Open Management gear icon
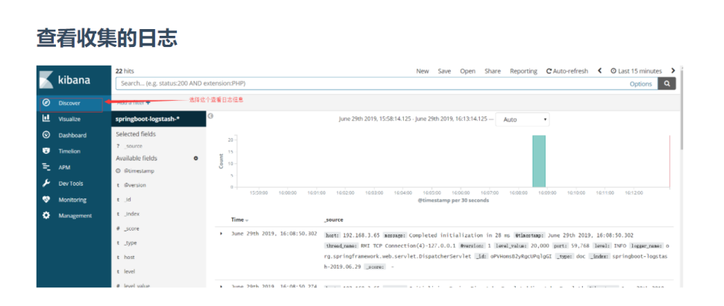 coord(46,216)
